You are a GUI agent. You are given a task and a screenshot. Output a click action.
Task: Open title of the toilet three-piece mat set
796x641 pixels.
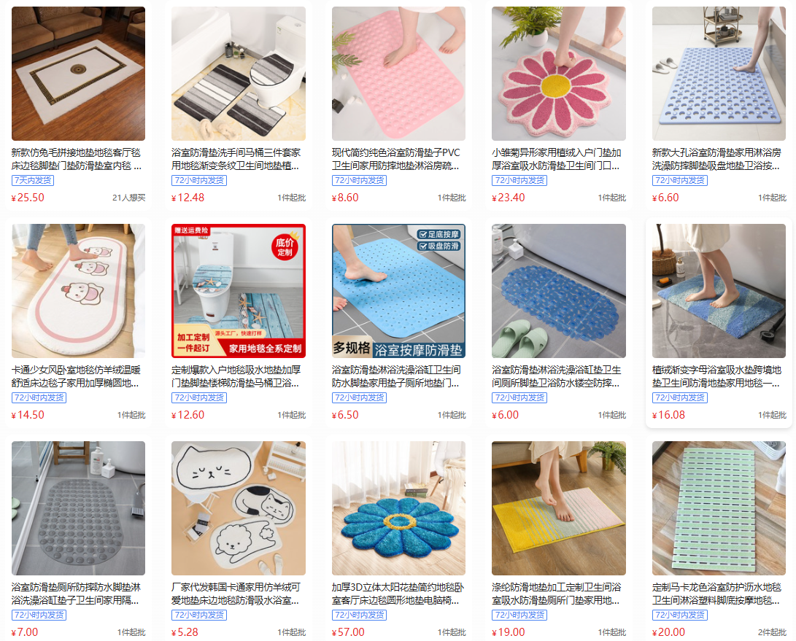pos(236,159)
